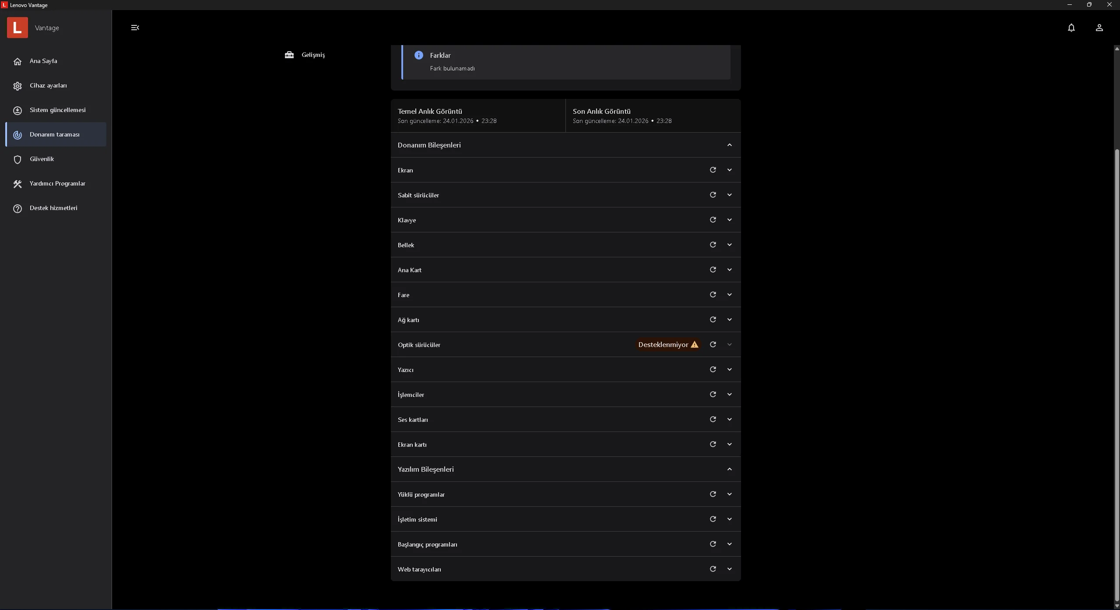Viewport: 1120px width, 610px height.
Task: Click the Lenovo Vantage logo
Action: (x=18, y=28)
